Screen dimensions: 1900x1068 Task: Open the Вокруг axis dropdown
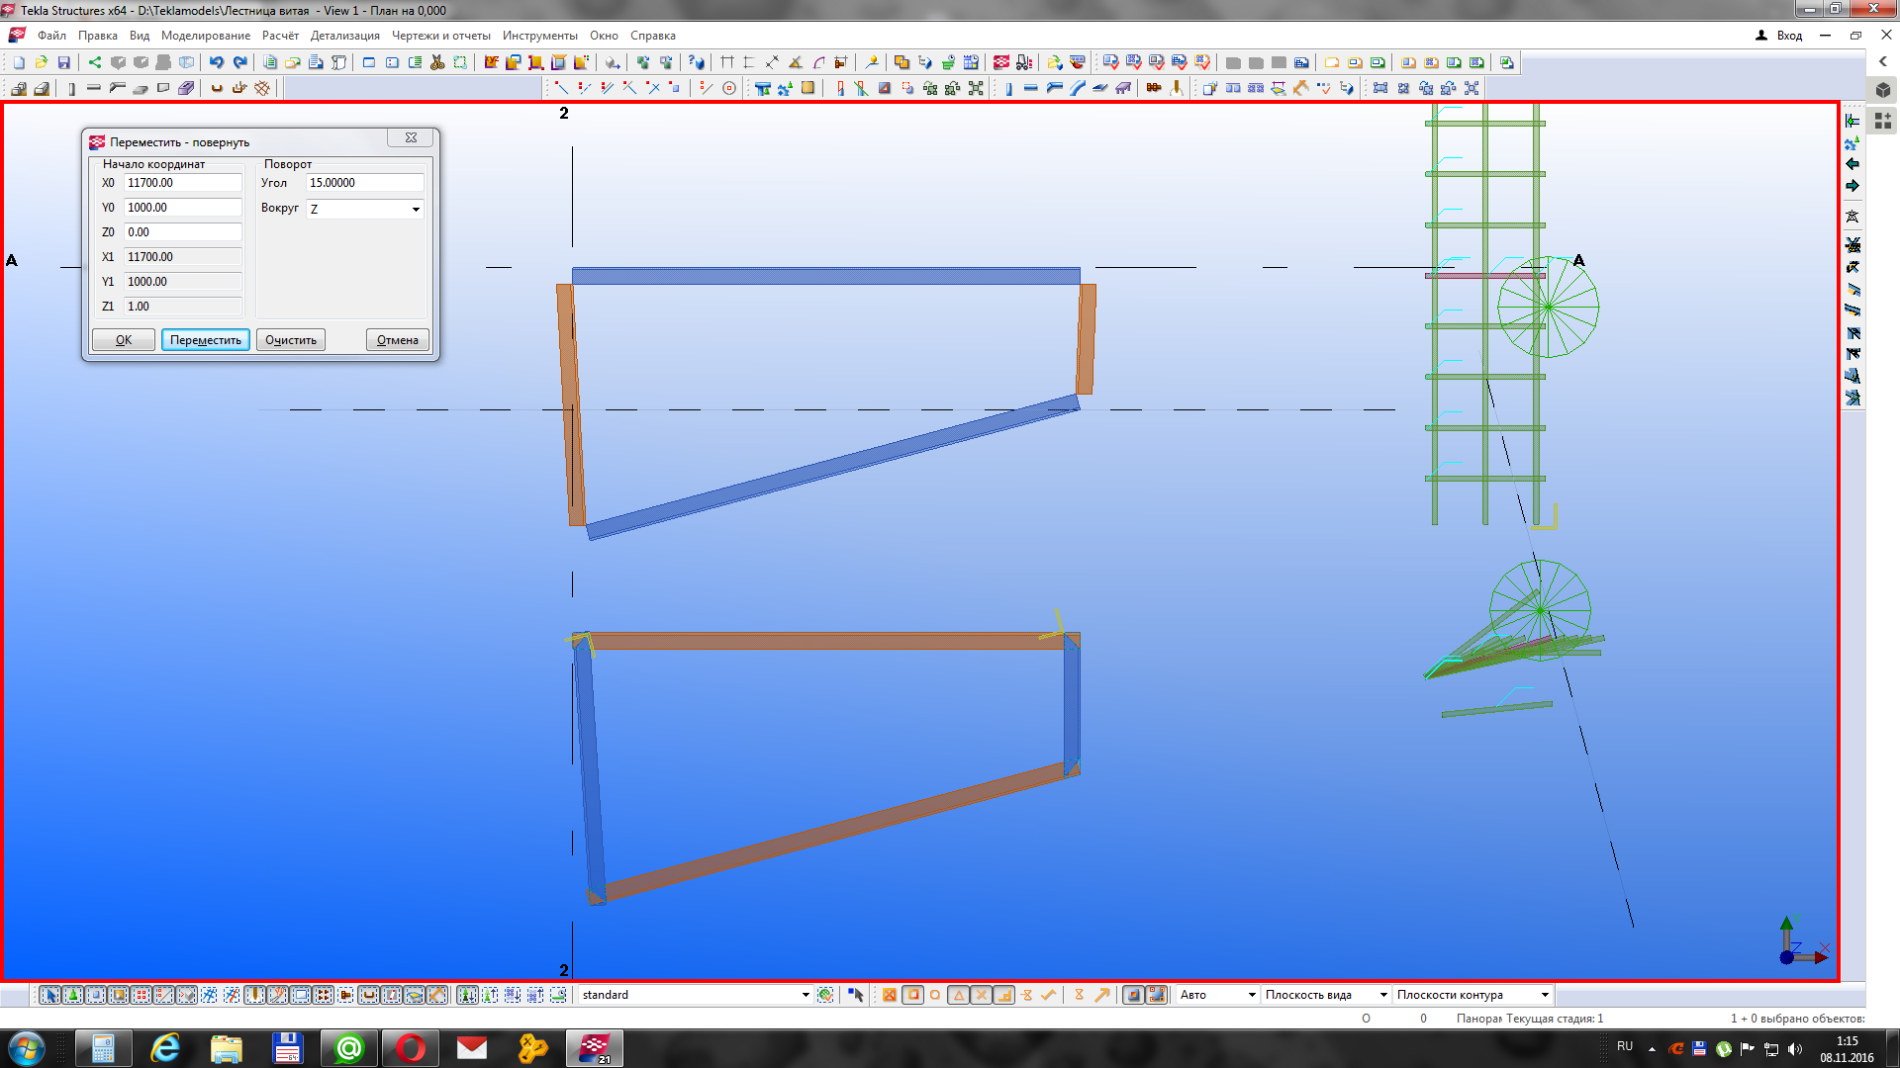click(415, 209)
